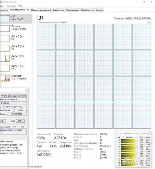The width and height of the screenshot is (155, 169).
Task: Click the Genuine Intel(R) CPU @ 2.00GHz title
Action: click(132, 18)
